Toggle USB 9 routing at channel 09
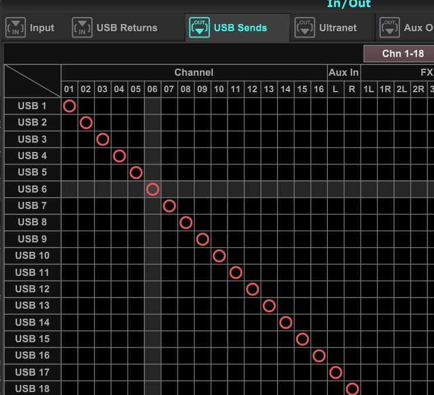Screen dimensions: 434x395 pos(202,239)
